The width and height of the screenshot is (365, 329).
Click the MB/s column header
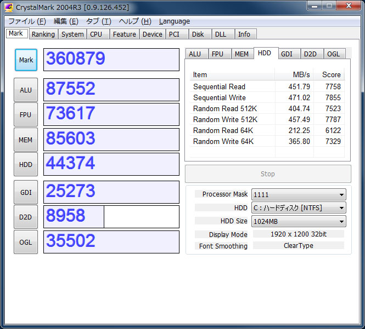coord(294,74)
